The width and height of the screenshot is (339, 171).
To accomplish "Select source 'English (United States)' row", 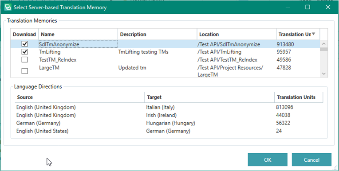I will coord(43,131).
